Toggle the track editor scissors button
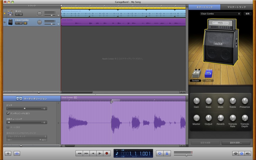The height and width of the screenshot is (160, 256). [x=17, y=153]
